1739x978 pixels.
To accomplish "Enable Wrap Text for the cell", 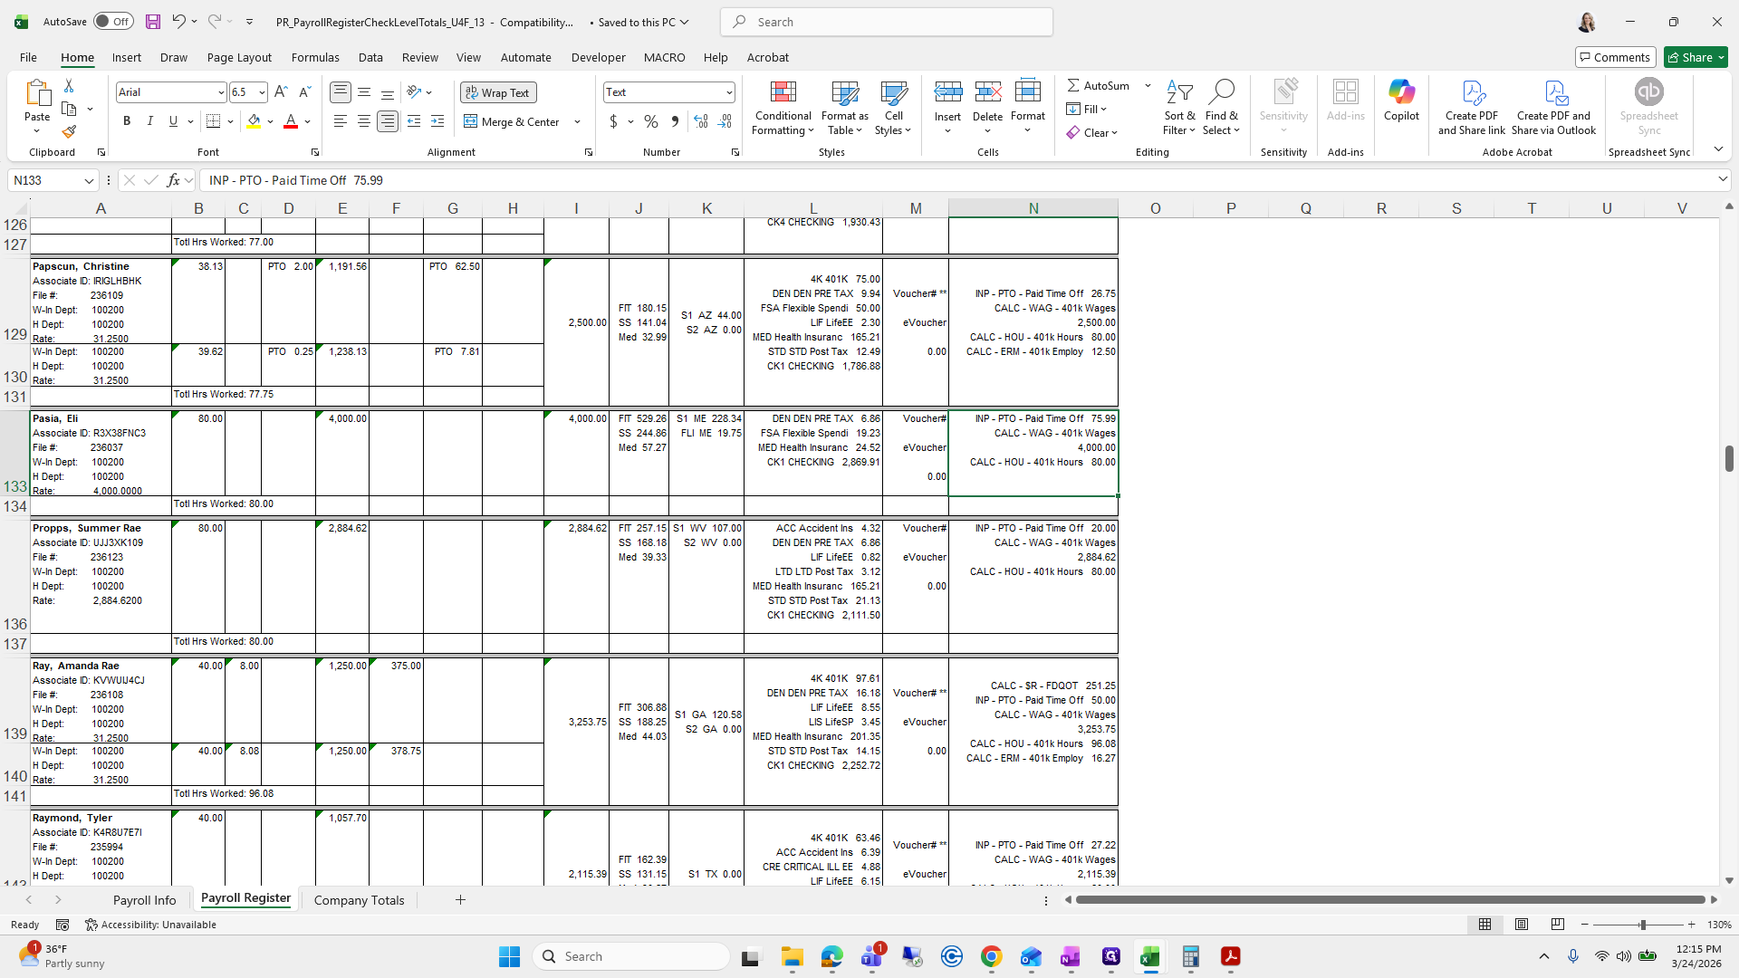I will [497, 92].
